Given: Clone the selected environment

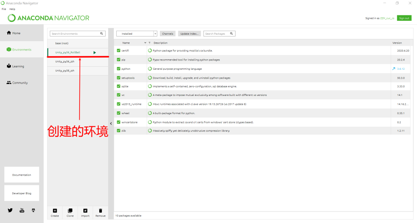Looking at the screenshot, I should click(70, 213).
